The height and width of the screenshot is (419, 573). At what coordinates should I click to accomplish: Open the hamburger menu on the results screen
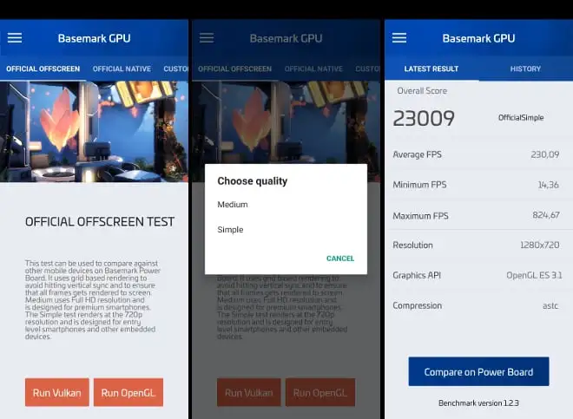click(x=399, y=38)
